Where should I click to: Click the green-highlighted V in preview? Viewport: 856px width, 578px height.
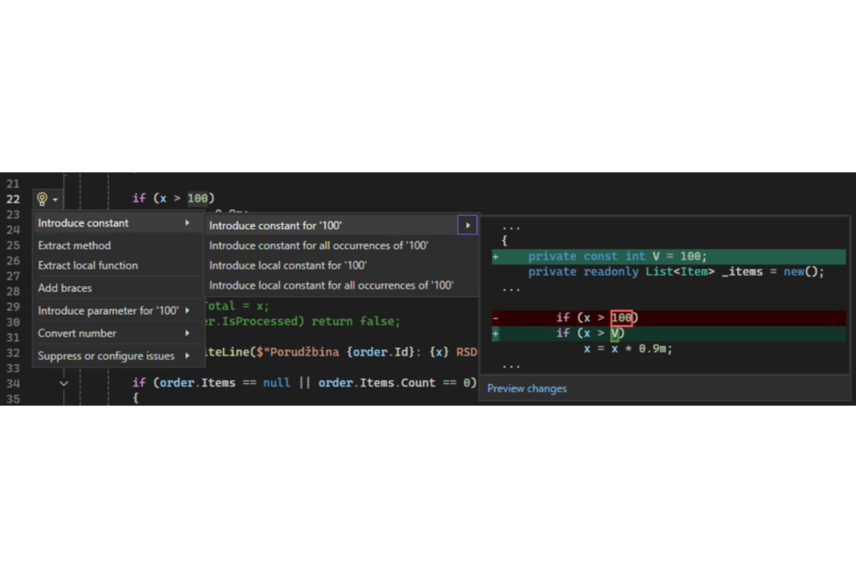pyautogui.click(x=614, y=333)
